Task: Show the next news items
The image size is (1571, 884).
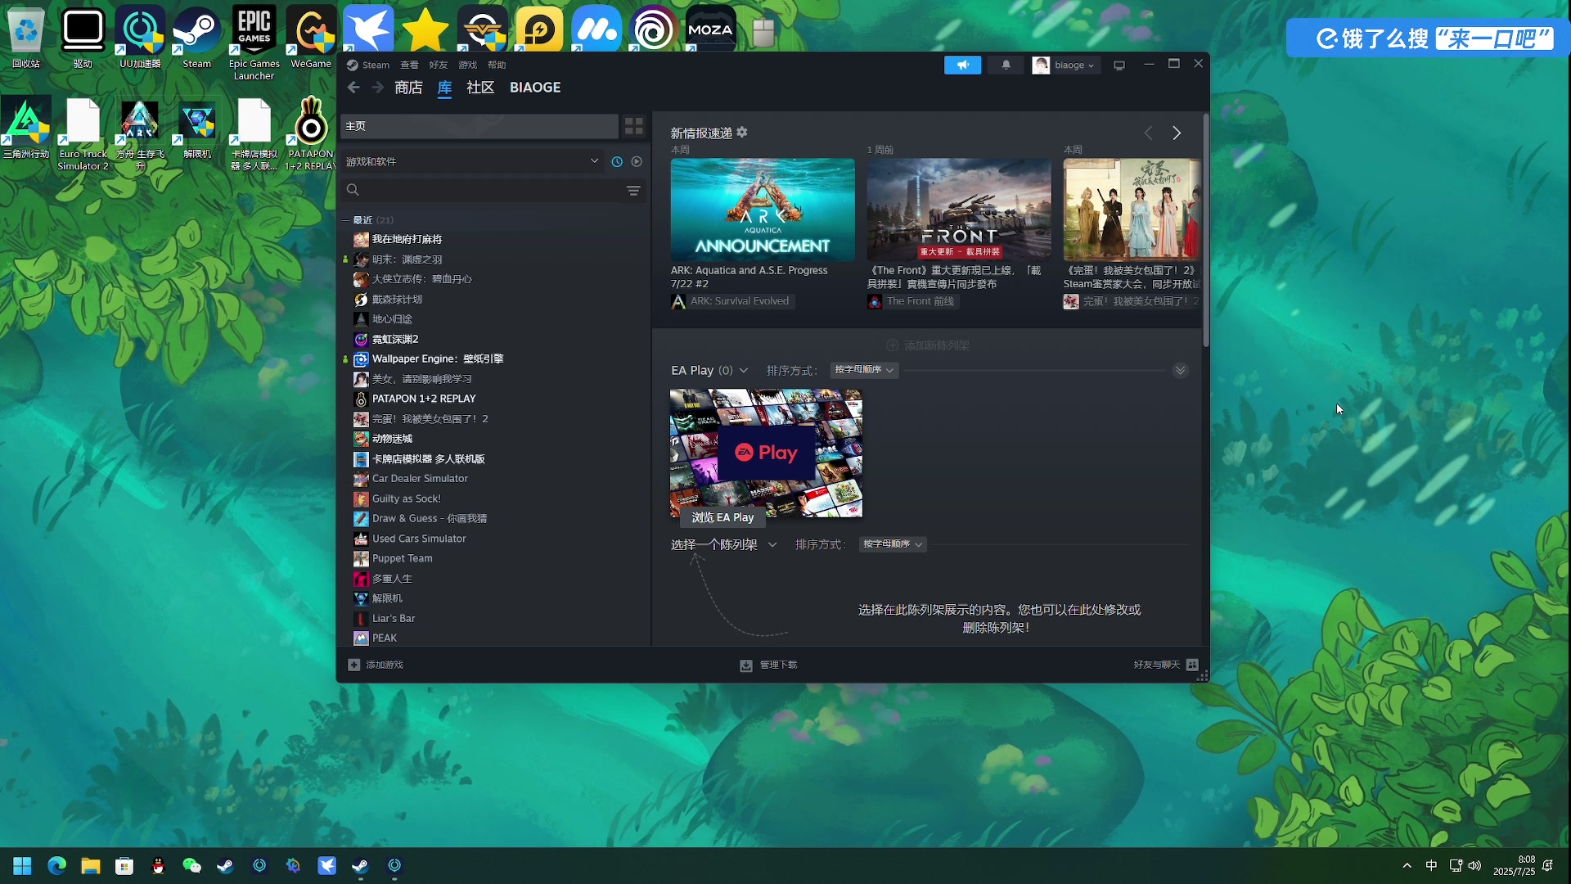Action: (1177, 133)
